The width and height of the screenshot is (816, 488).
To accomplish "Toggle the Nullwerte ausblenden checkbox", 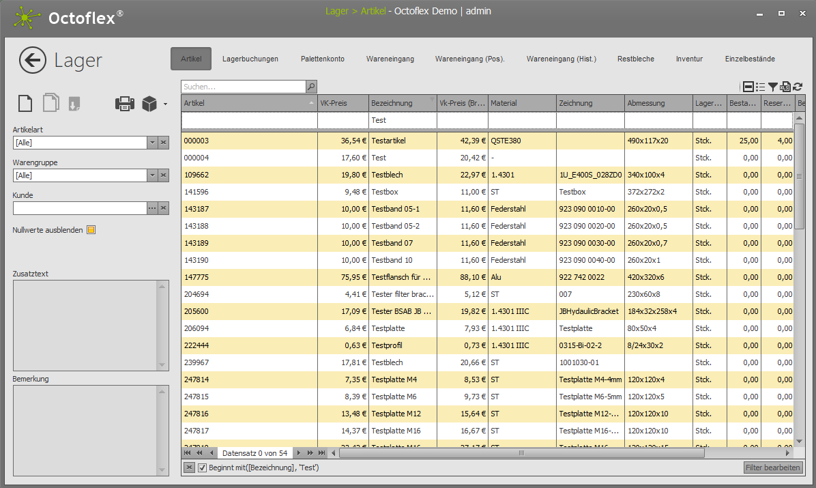I will click(91, 230).
